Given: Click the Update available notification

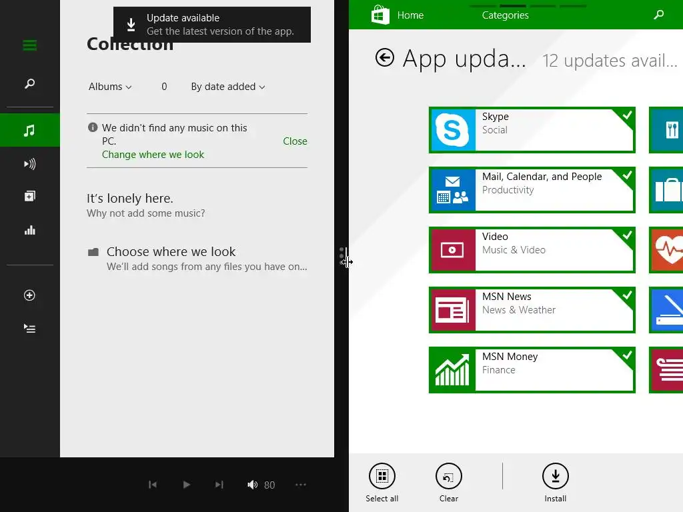Looking at the screenshot, I should [x=212, y=25].
